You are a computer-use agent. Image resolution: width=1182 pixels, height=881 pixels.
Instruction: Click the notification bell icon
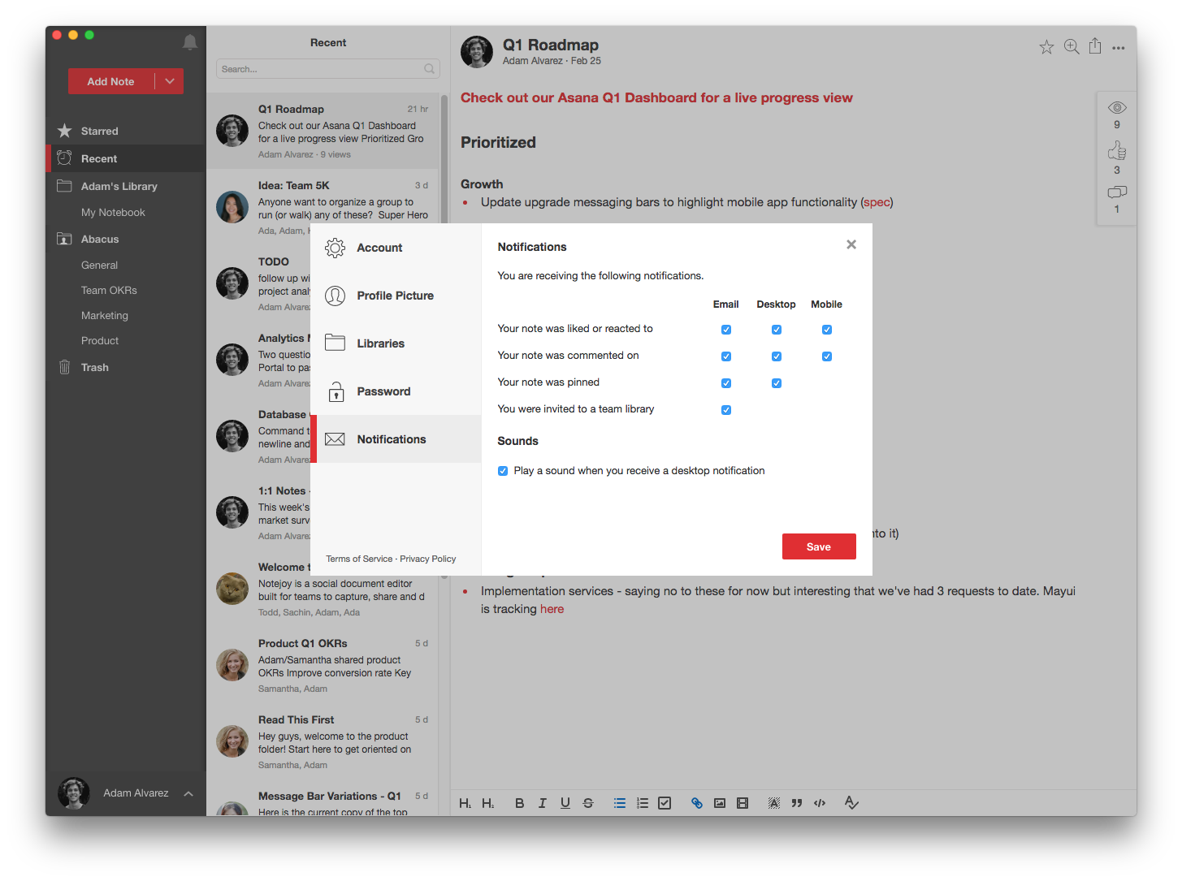pyautogui.click(x=190, y=42)
